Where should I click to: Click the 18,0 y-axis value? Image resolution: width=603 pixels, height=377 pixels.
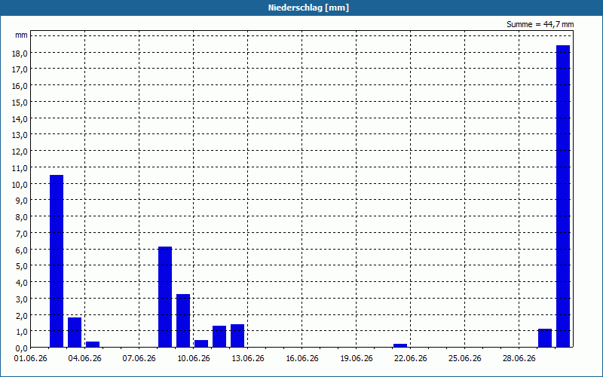20,53
